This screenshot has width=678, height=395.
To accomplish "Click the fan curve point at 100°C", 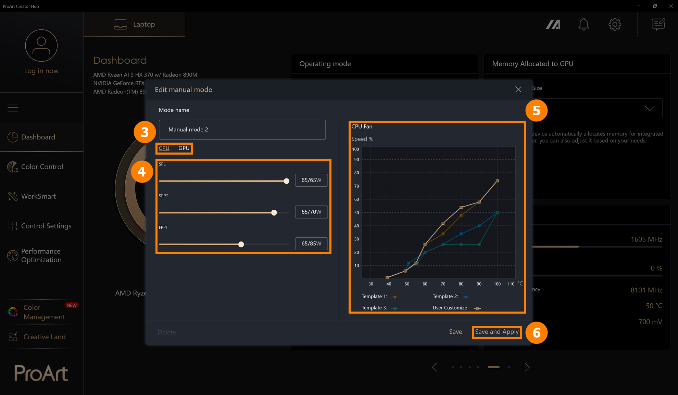I will click(497, 181).
